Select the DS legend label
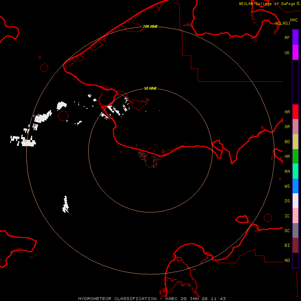The width and height of the screenshot is (301, 301). [287, 201]
